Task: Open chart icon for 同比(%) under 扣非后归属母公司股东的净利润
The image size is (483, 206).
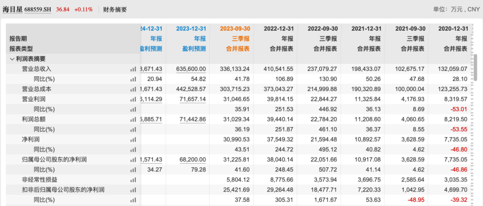Action: [x=133, y=200]
